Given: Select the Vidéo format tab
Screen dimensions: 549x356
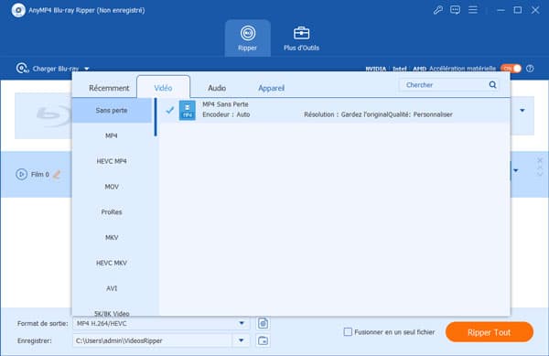Looking at the screenshot, I should tap(163, 88).
